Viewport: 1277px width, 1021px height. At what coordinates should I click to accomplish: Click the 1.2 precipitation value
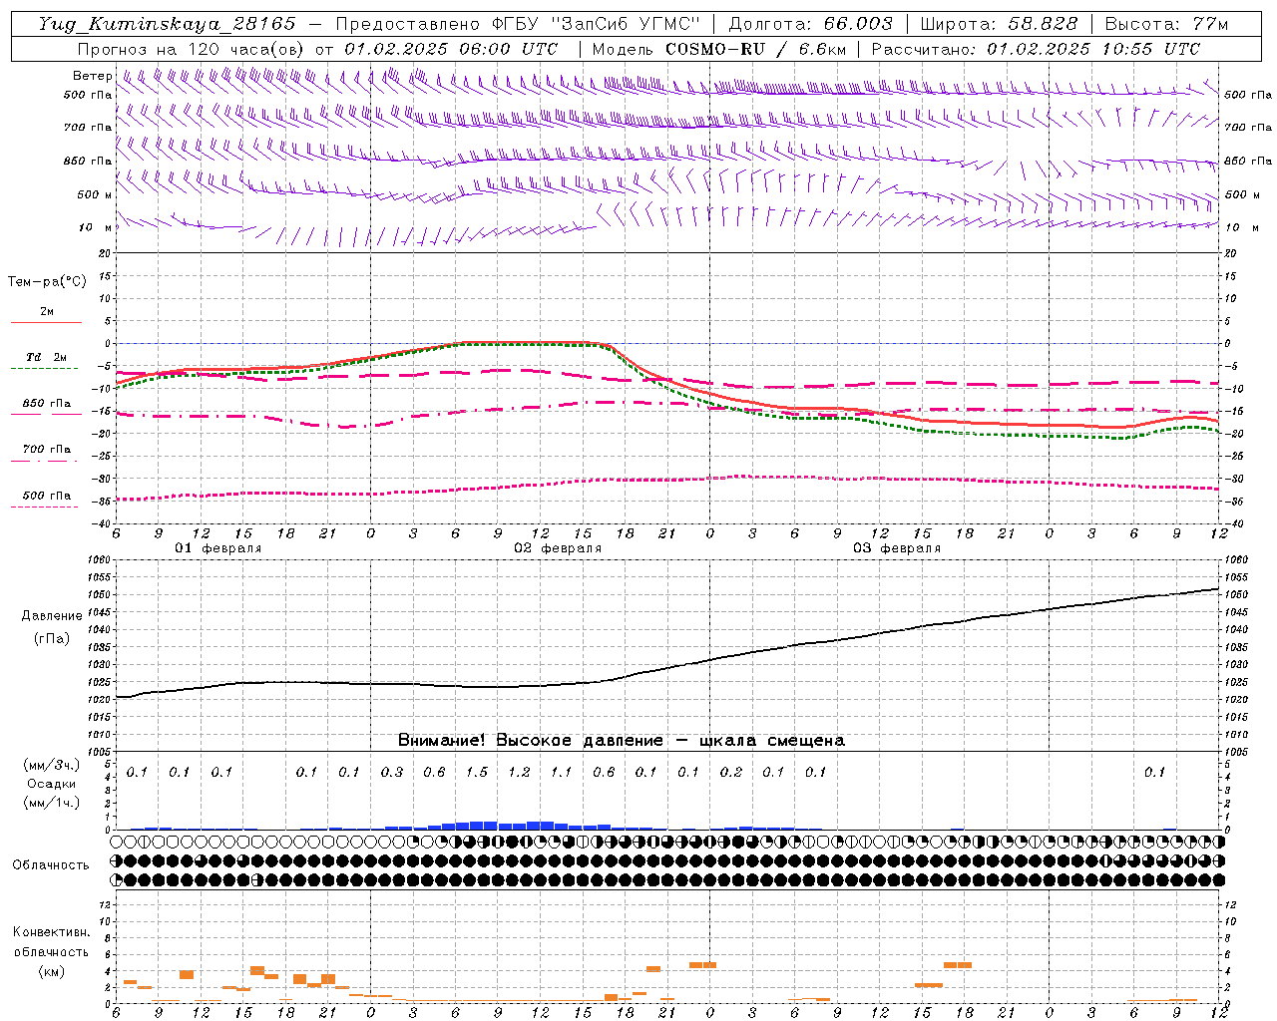coord(519,772)
